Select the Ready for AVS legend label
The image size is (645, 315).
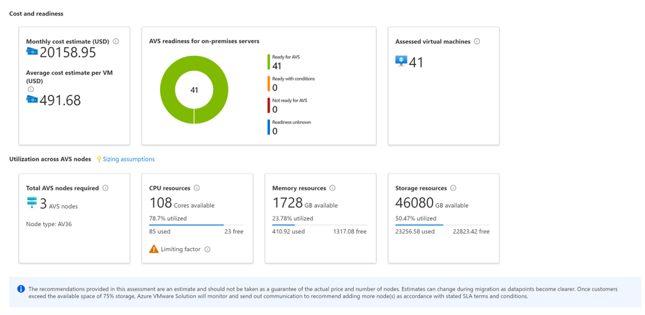tap(286, 57)
